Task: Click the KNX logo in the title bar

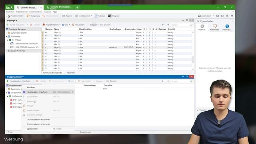Action: tap(9, 8)
